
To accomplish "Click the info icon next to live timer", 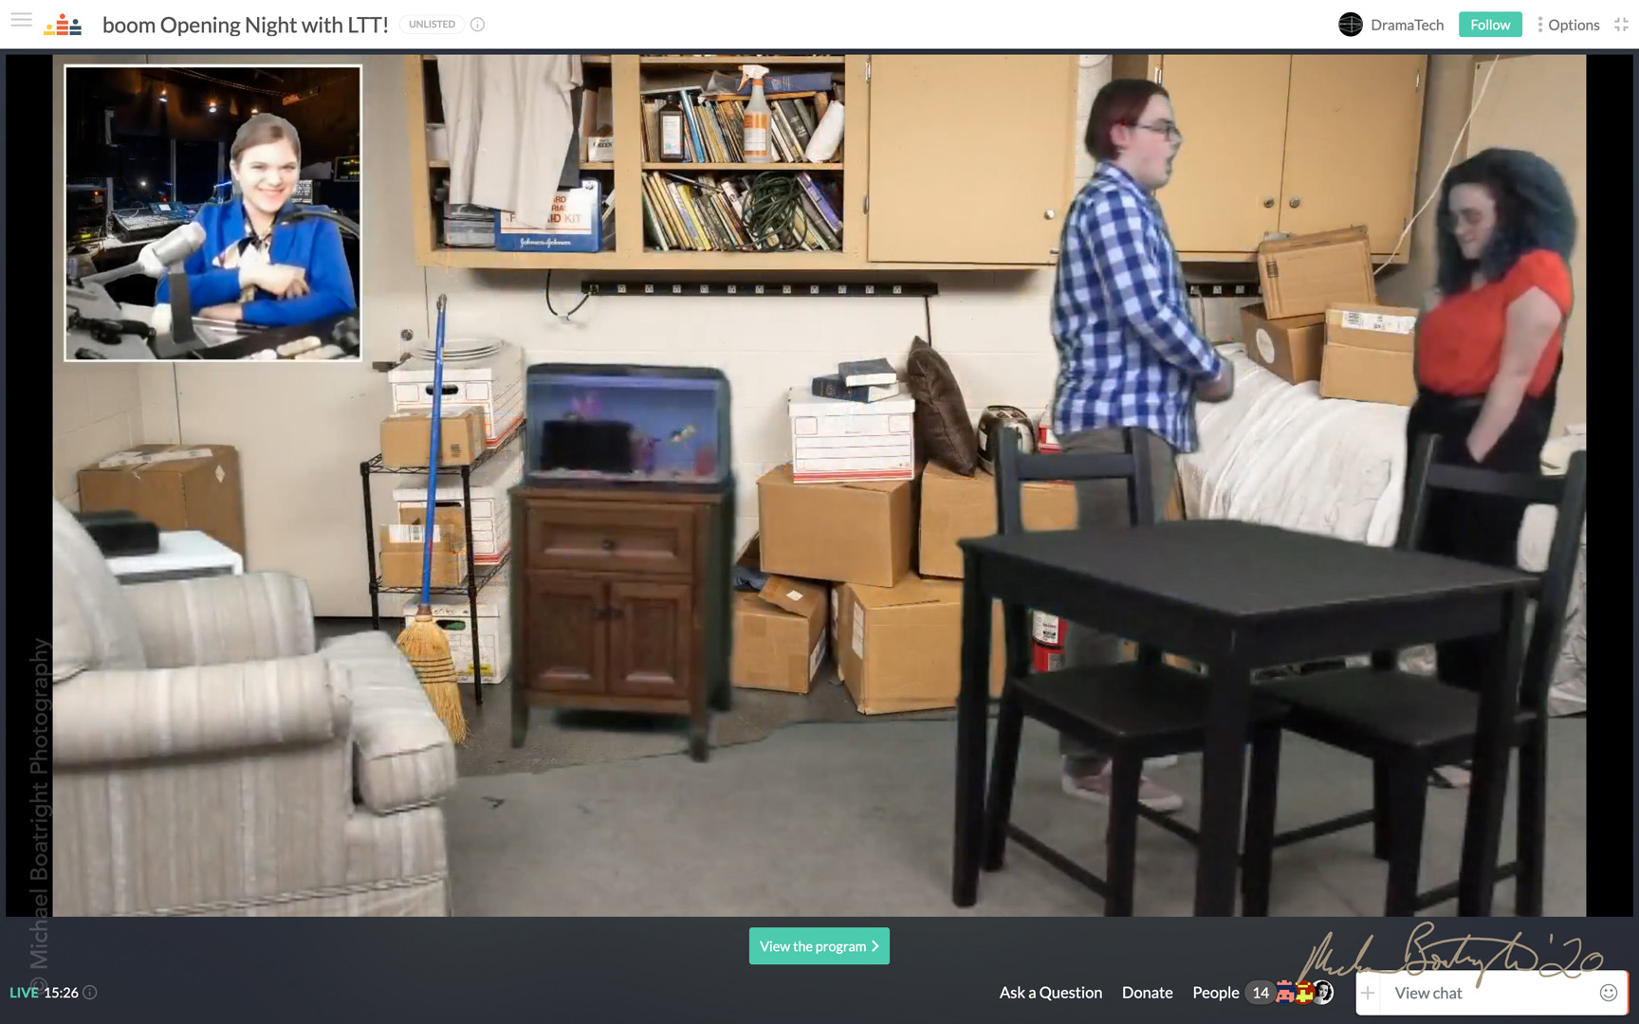I will tap(90, 993).
